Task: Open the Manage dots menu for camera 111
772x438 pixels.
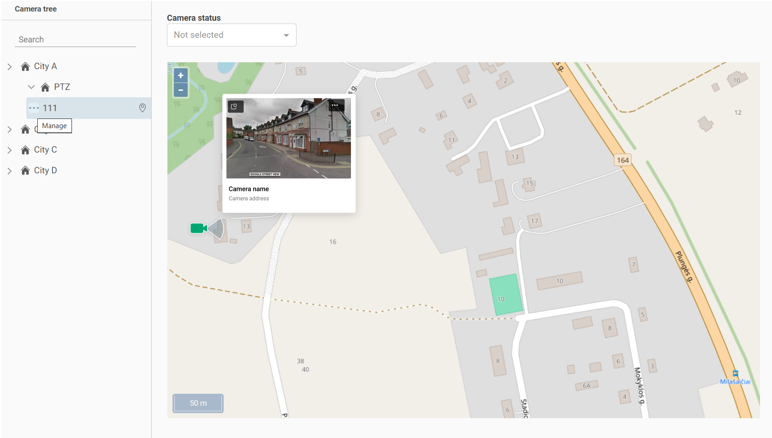Action: (34, 108)
